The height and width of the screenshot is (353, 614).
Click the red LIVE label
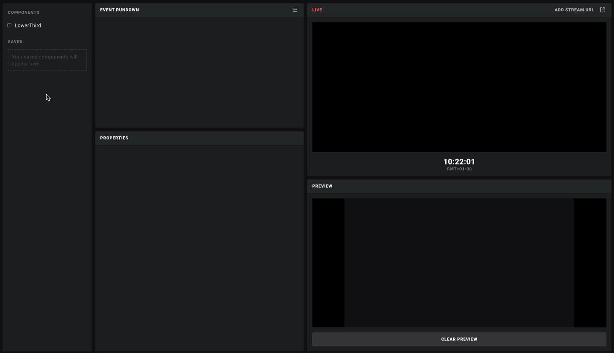(x=317, y=10)
